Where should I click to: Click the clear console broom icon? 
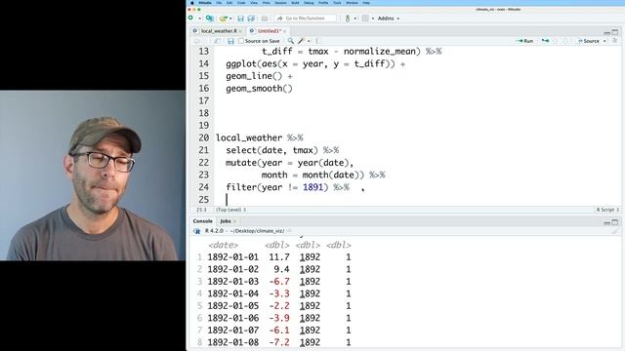[x=614, y=231]
